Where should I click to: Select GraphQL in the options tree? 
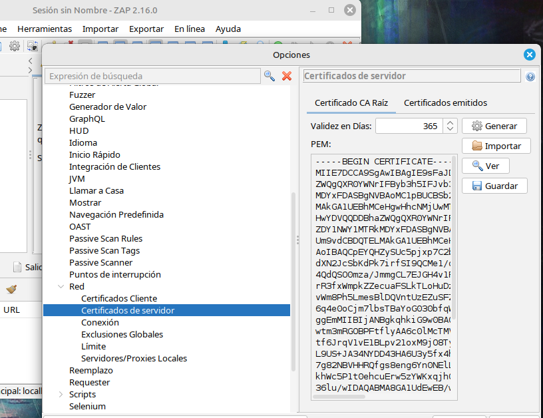coord(87,118)
